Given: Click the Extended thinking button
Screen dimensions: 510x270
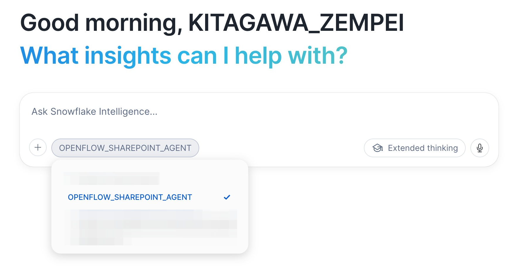Looking at the screenshot, I should coord(414,148).
